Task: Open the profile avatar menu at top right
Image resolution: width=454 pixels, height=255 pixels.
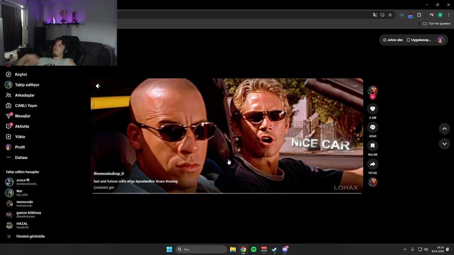Action: (441, 40)
